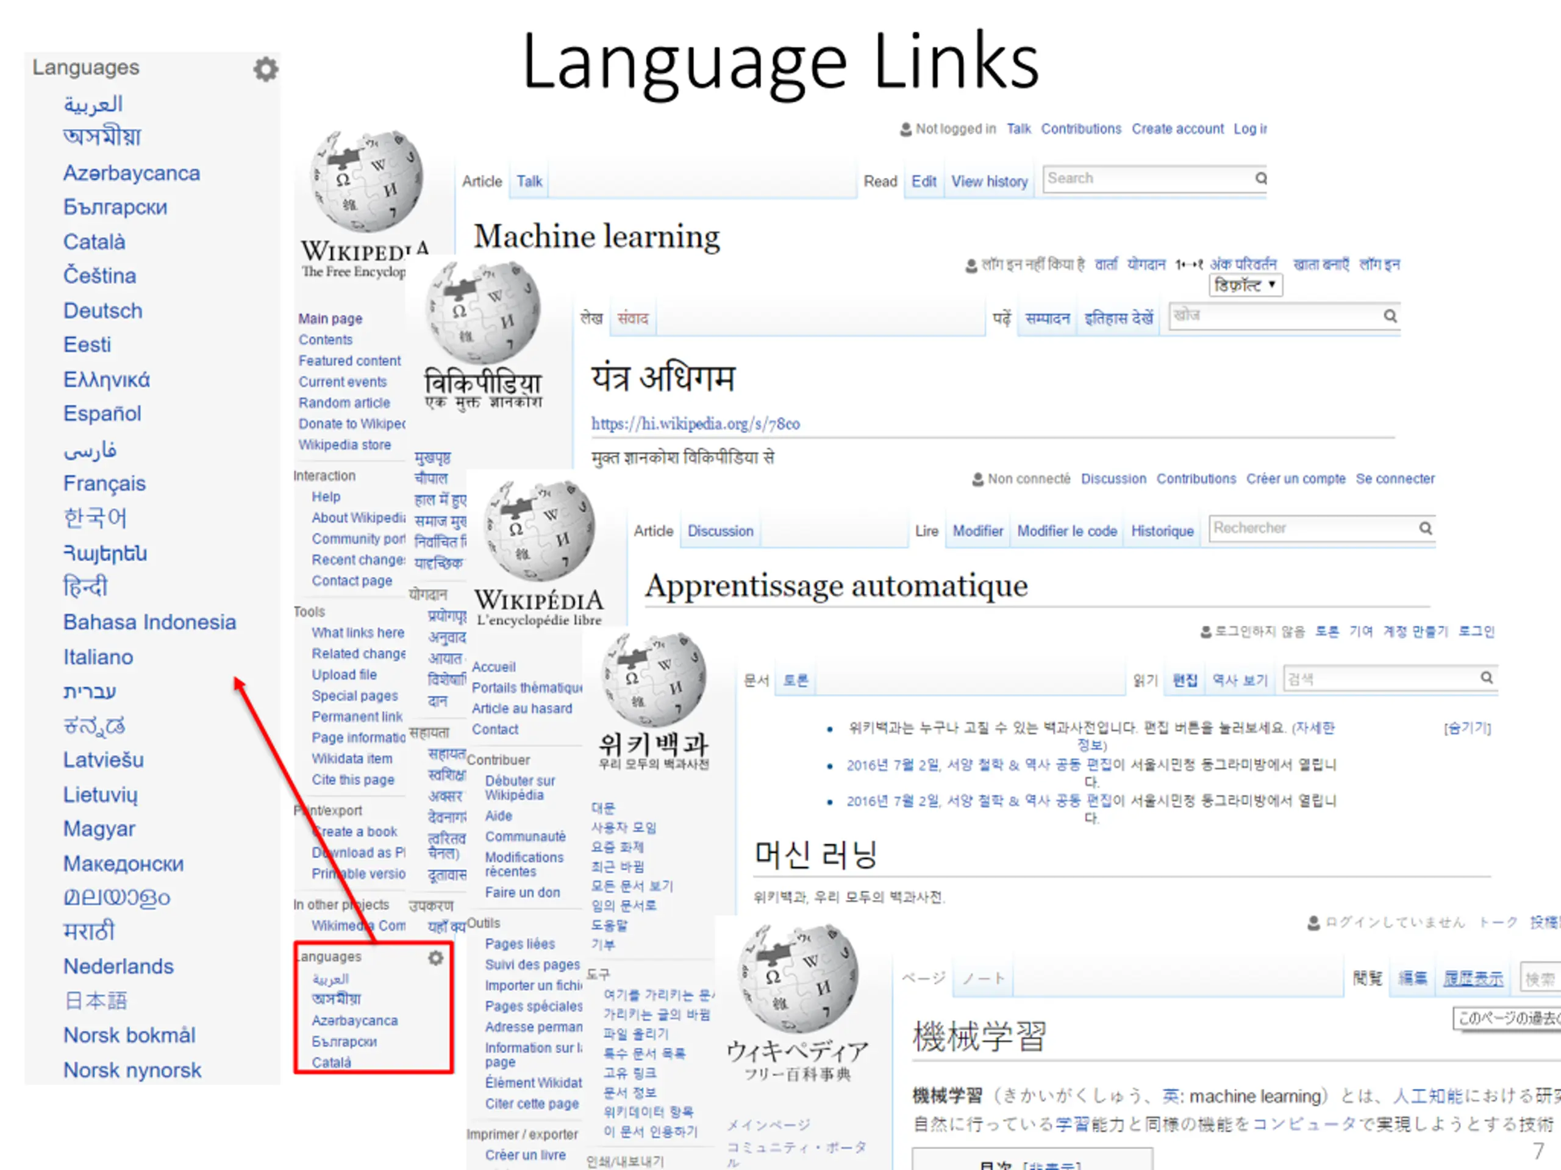Viewport: 1561px width, 1170px height.
Task: Open Deutsch language link
Action: point(102,310)
